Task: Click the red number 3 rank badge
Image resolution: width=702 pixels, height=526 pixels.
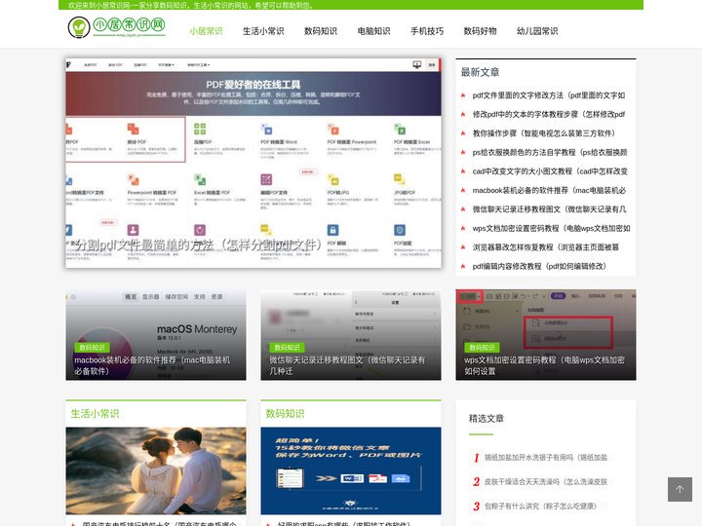Action: (477, 507)
